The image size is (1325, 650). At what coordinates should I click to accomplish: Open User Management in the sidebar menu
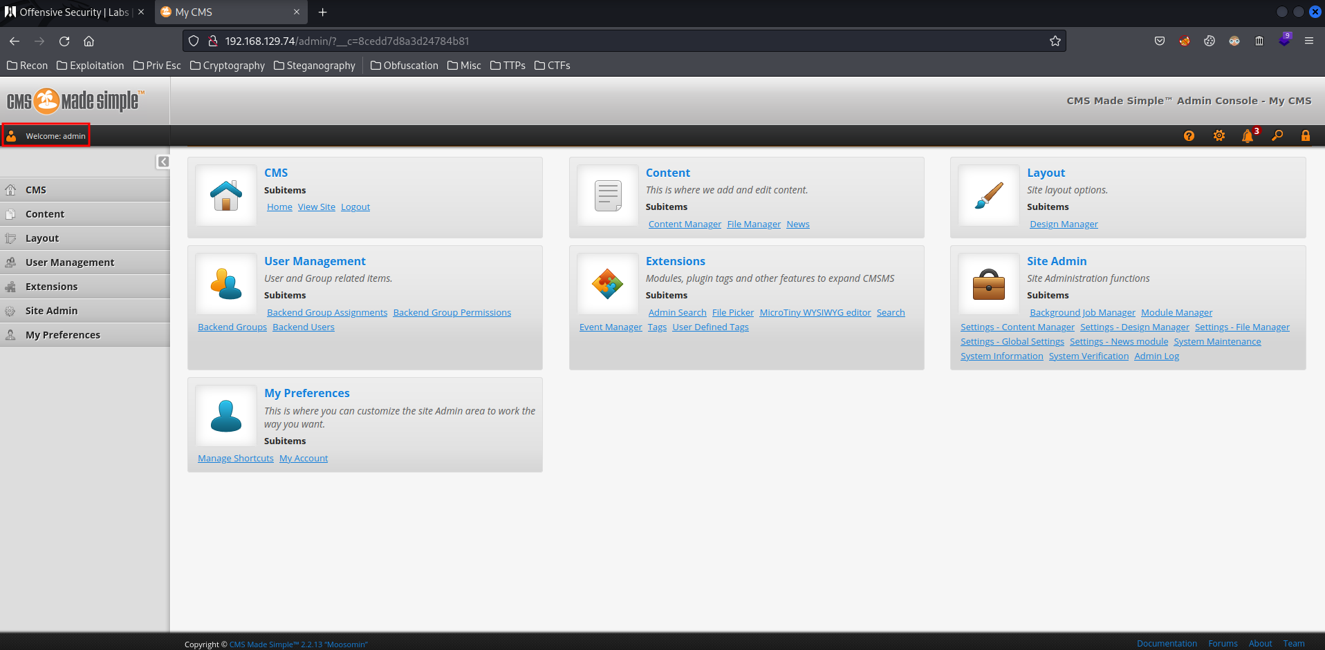pyautogui.click(x=84, y=262)
